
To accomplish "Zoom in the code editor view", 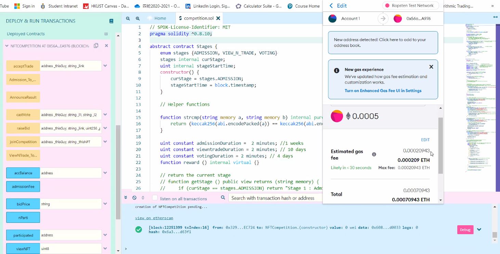I will pos(137,18).
